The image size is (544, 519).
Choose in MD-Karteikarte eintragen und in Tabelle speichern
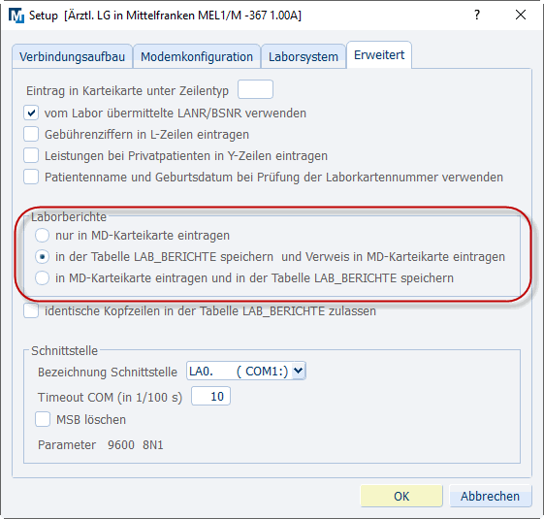click(42, 278)
